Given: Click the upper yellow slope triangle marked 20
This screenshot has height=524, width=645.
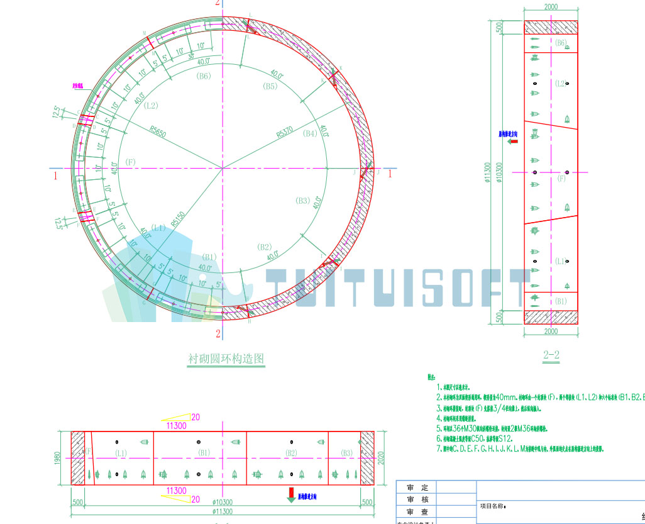Looking at the screenshot, I should point(176,417).
